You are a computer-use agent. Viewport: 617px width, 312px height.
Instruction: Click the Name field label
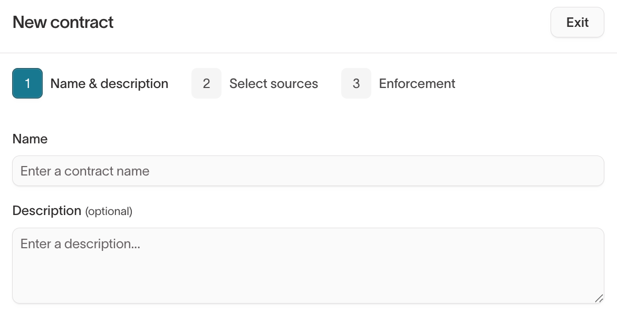(30, 139)
